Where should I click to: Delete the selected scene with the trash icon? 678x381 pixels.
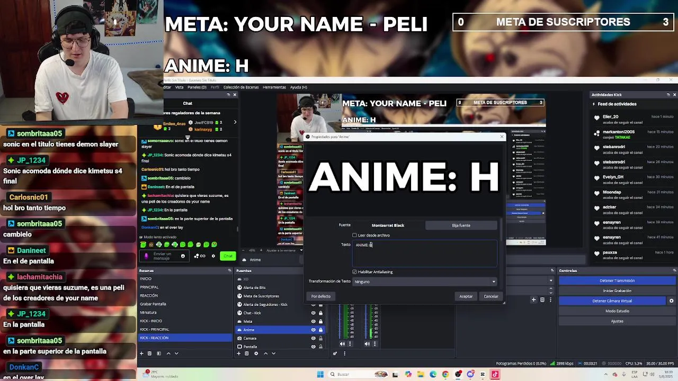tap(149, 353)
